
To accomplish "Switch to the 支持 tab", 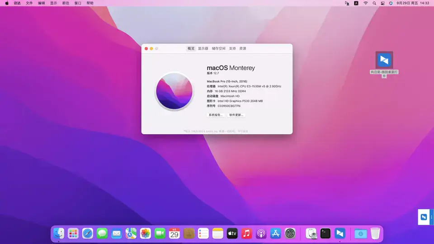I will (x=232, y=48).
